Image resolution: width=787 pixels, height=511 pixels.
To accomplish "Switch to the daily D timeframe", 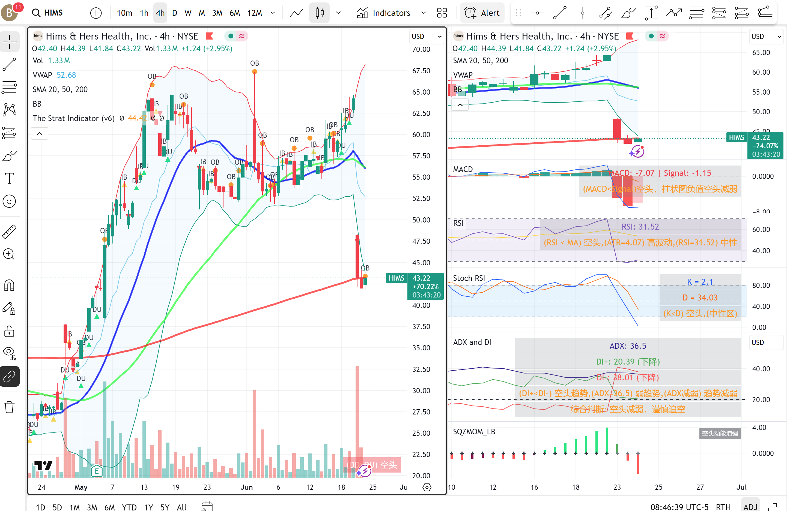I will pyautogui.click(x=174, y=13).
